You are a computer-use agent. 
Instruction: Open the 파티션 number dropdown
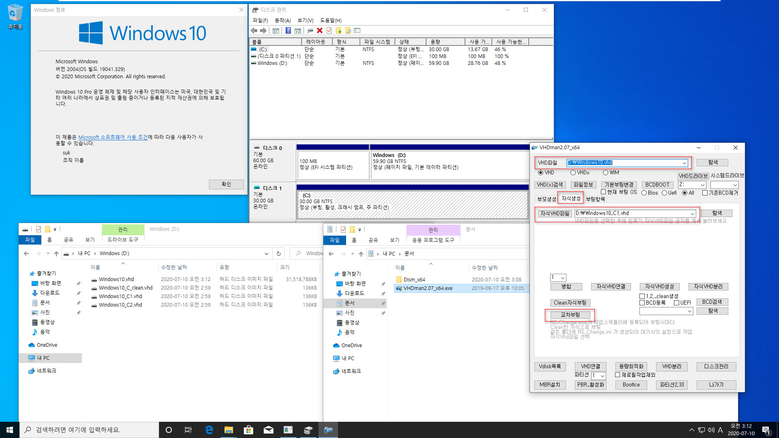click(603, 376)
